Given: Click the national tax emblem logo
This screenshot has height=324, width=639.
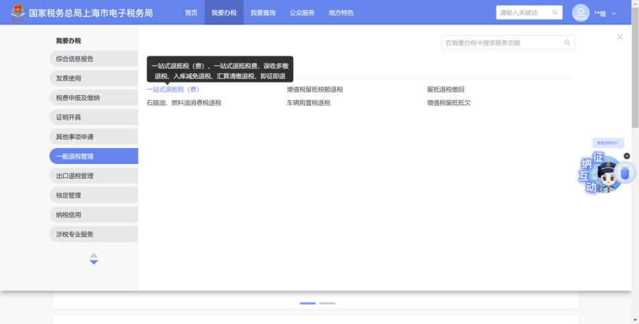Looking at the screenshot, I should [x=17, y=13].
